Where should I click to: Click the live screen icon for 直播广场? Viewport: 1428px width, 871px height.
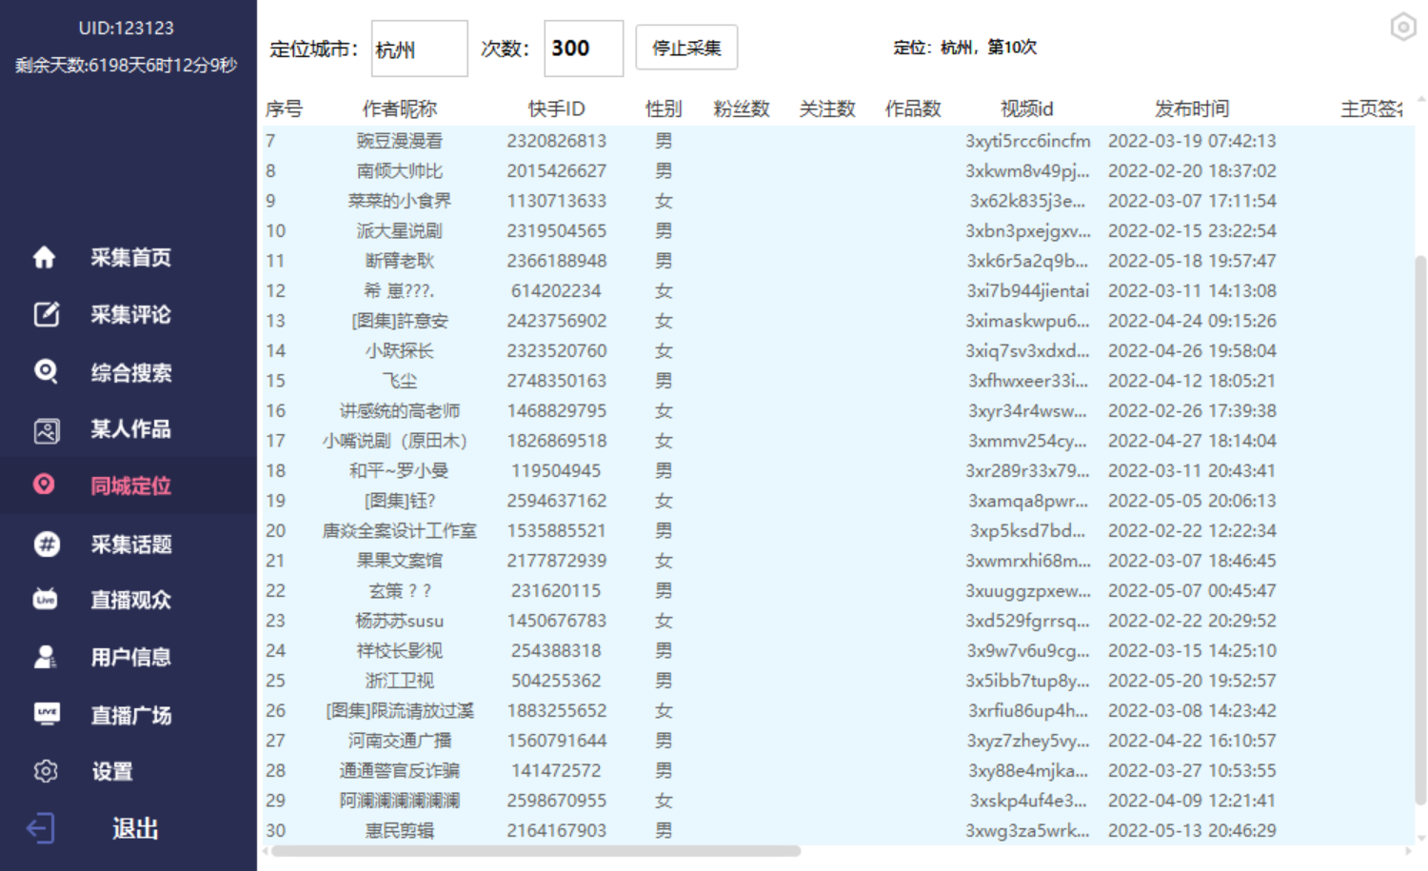[46, 714]
